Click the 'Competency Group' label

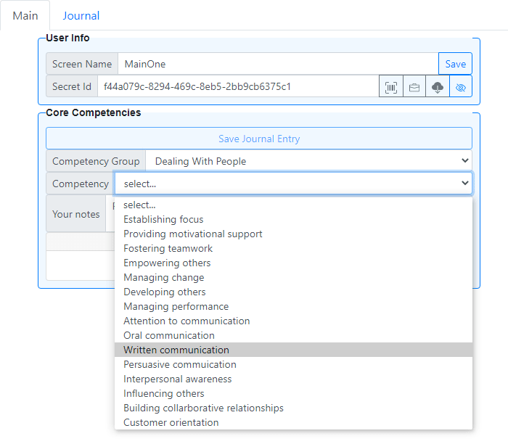pyautogui.click(x=96, y=161)
